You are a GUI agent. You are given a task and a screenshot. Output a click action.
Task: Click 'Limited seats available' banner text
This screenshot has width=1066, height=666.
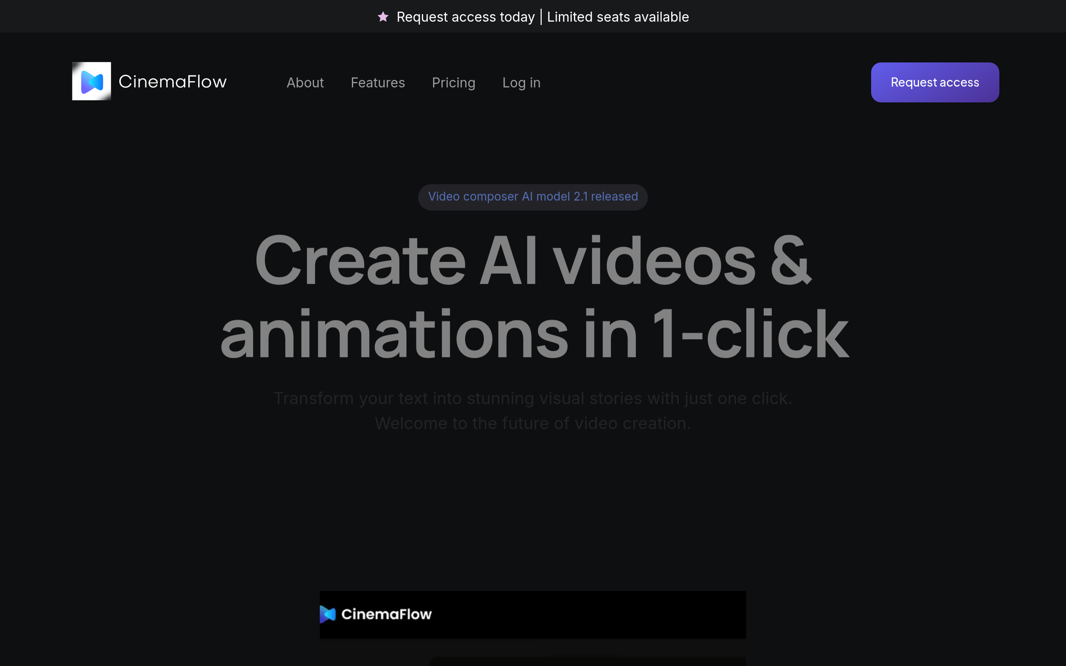618,17
